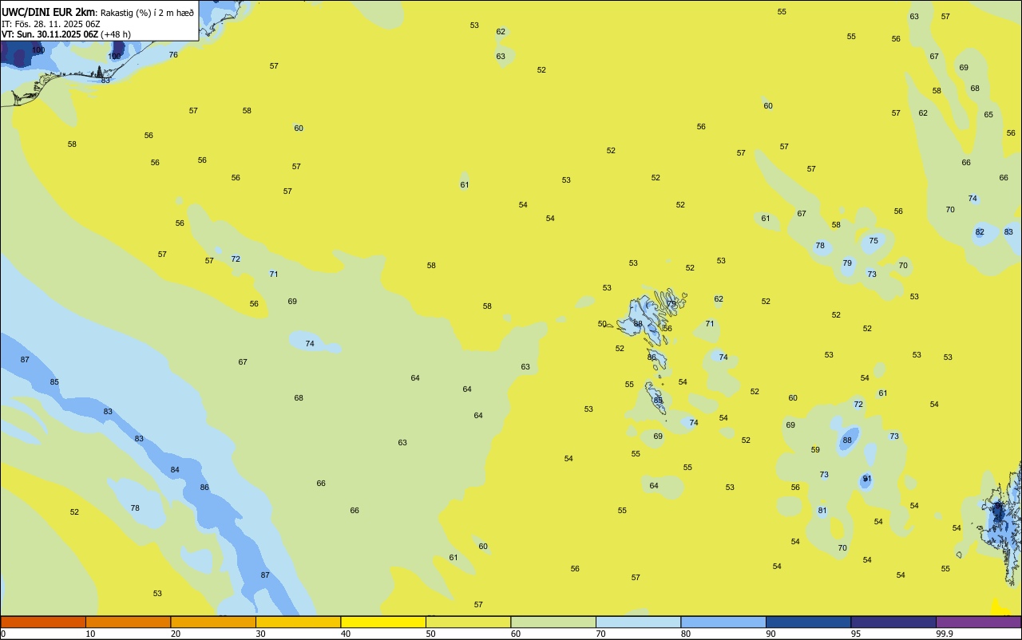Click the humidity value 76 on the map
Image resolution: width=1022 pixels, height=640 pixels.
point(173,55)
